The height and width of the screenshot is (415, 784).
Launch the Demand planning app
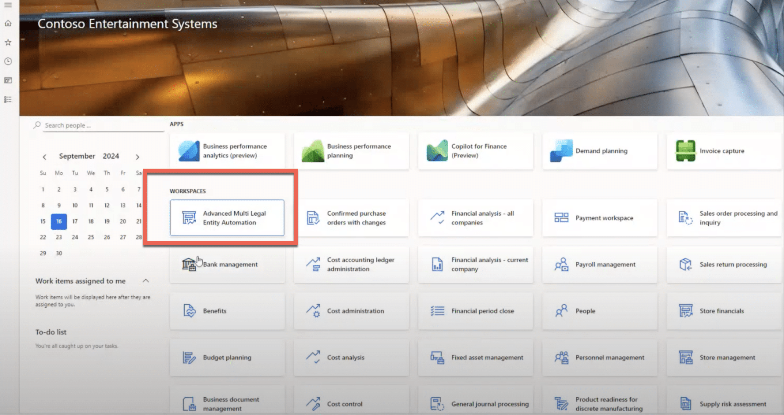coord(600,151)
